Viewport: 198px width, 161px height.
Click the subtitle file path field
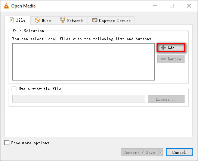pos(79,99)
